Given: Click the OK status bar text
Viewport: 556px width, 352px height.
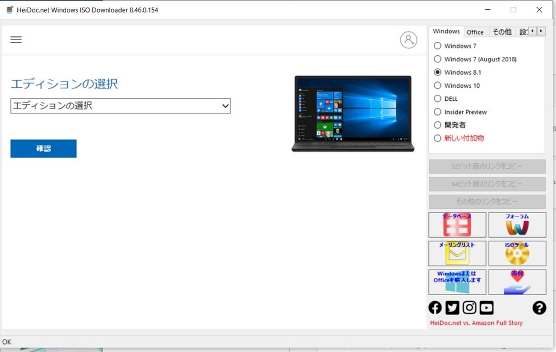Looking at the screenshot, I should click(x=7, y=342).
